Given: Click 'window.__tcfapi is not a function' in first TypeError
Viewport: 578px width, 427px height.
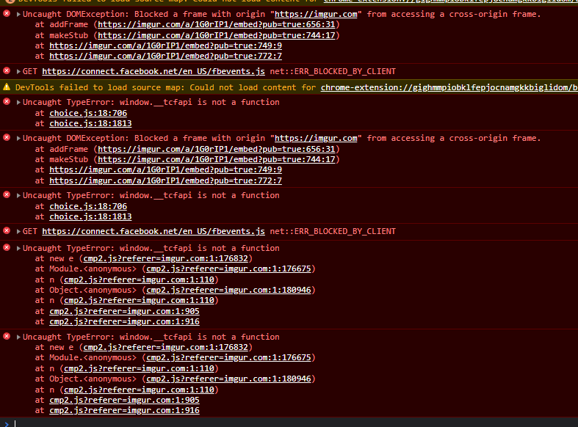Looking at the screenshot, I should point(200,102).
